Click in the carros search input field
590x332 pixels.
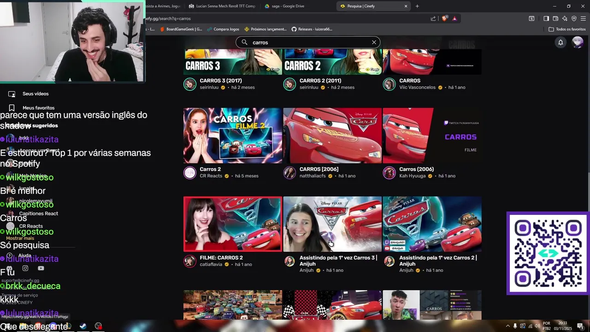click(308, 42)
